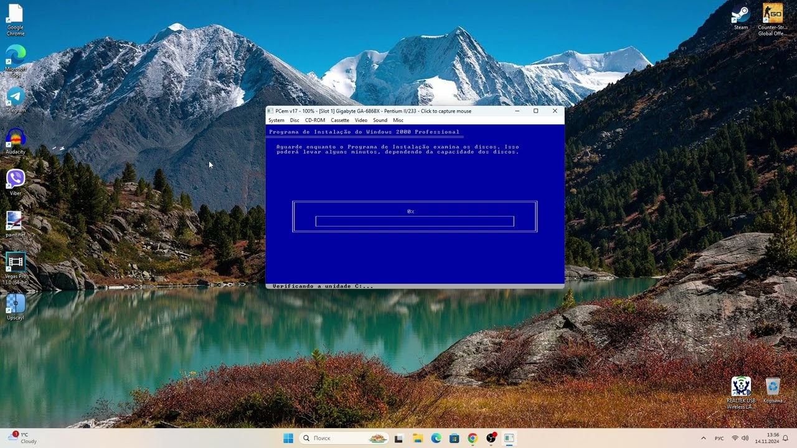
Task: Switch to Chrome on the taskbar
Action: point(473,438)
